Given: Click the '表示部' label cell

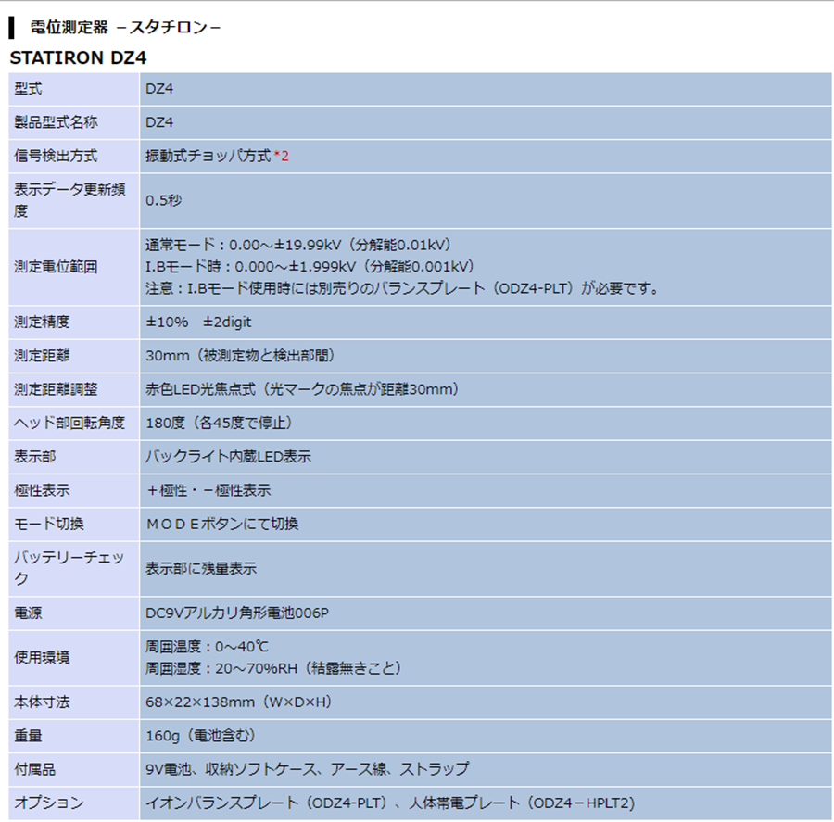Looking at the screenshot, I should (x=74, y=457).
